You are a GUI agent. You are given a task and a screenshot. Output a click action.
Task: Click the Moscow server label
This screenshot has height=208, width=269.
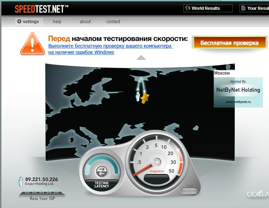(x=222, y=73)
